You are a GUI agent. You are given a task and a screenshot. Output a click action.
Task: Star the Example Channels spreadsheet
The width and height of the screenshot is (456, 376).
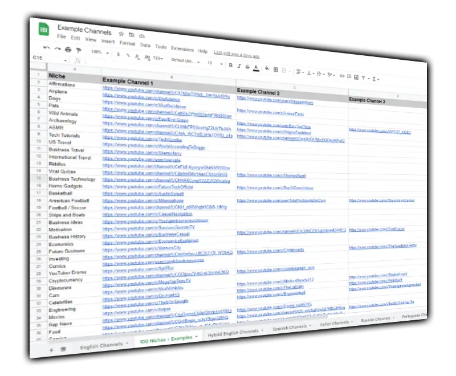(x=120, y=34)
